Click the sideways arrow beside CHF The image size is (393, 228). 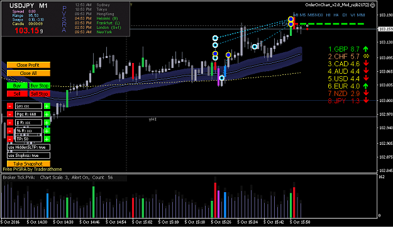(x=366, y=56)
